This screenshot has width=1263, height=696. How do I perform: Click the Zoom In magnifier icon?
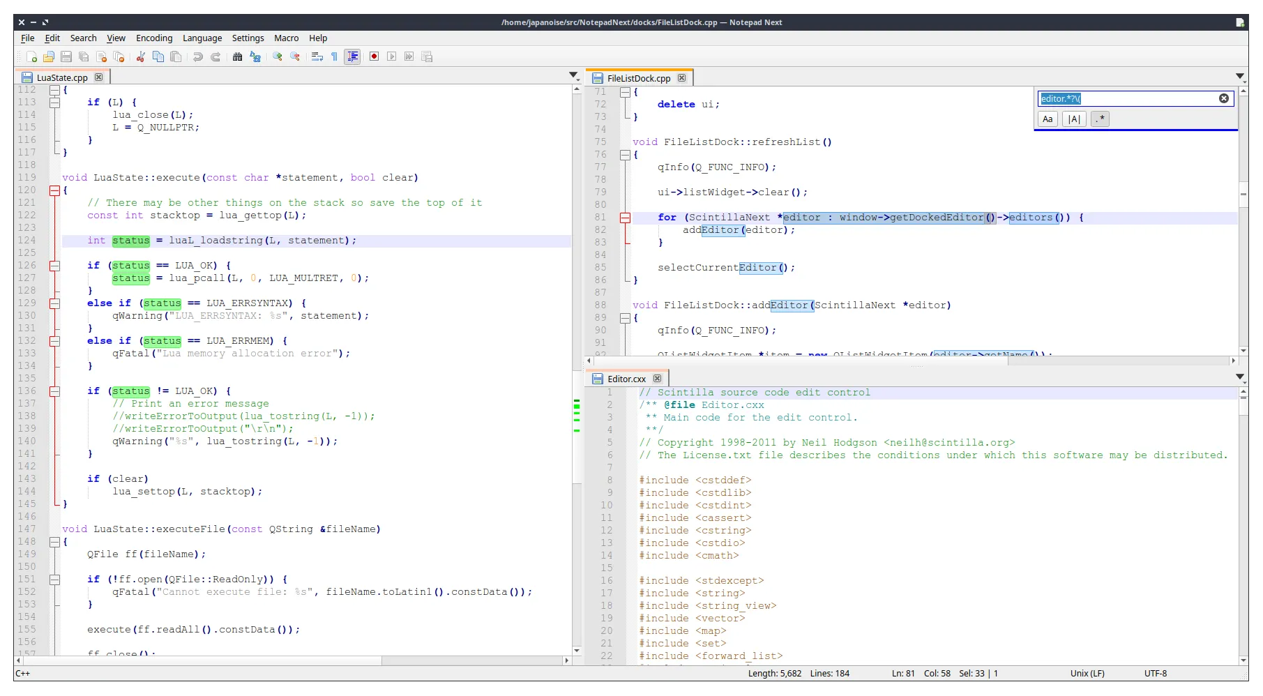coord(278,56)
